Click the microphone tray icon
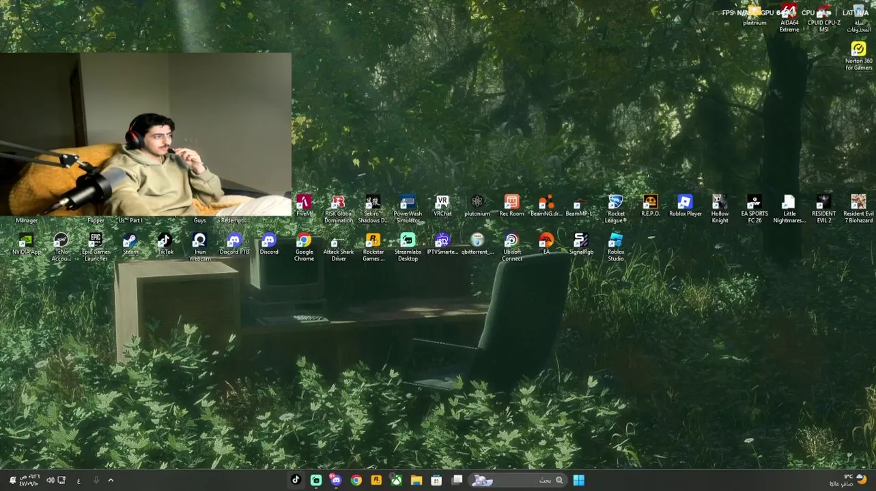Viewport: 876px width, 491px height. [96, 480]
